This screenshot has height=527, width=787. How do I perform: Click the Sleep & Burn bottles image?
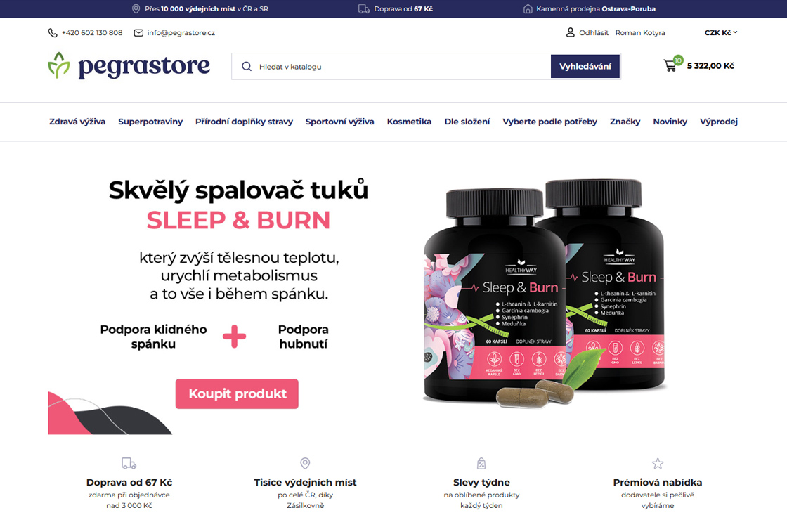pyautogui.click(x=545, y=292)
